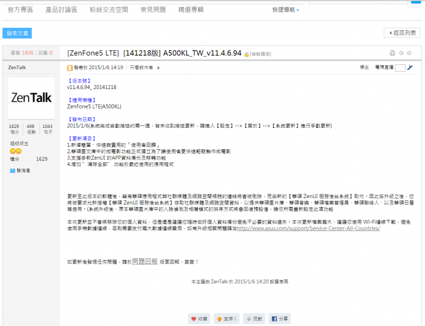Click the 返回列表 back to list button

coord(402,33)
